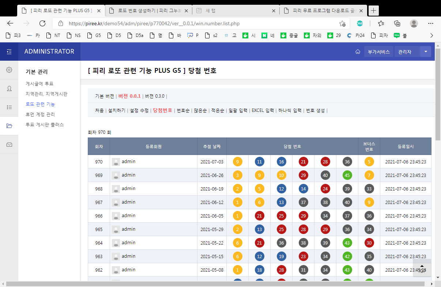Expand the 관리자 dropdown arrow

point(426,52)
